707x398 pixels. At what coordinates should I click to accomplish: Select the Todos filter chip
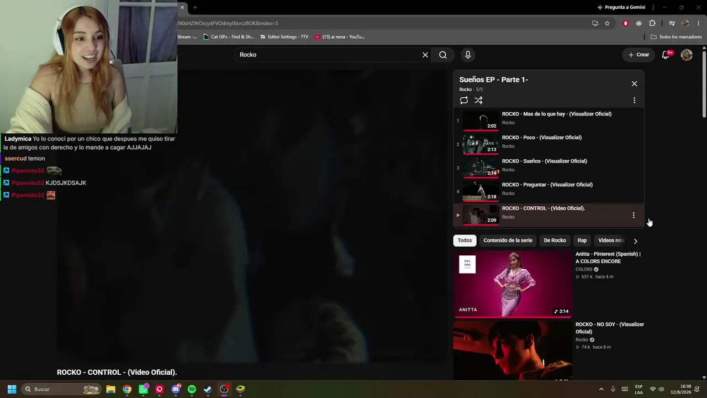point(465,240)
